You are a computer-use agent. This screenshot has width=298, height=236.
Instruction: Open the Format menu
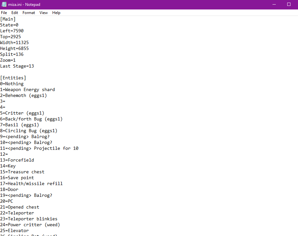coord(29,12)
